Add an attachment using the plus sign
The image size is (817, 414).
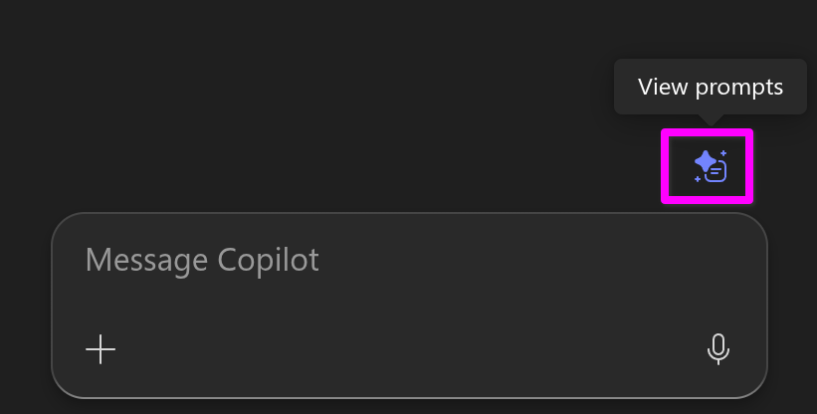[101, 349]
